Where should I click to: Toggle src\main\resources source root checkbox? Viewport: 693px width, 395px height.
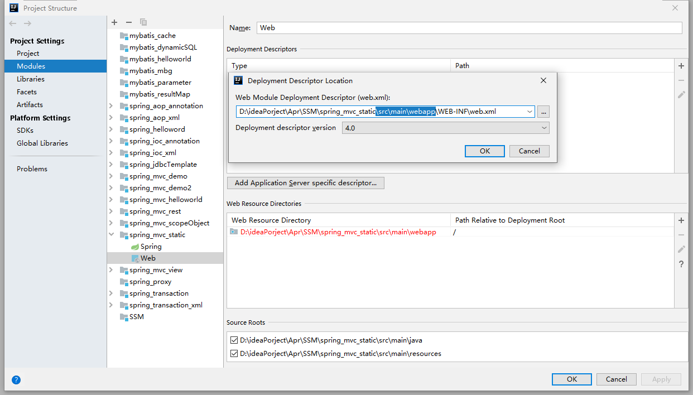[x=234, y=353]
